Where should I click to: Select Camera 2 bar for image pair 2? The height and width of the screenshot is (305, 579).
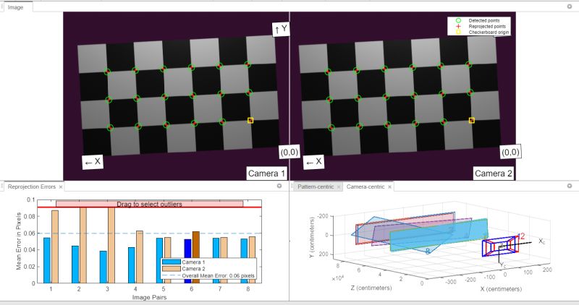pos(83,245)
